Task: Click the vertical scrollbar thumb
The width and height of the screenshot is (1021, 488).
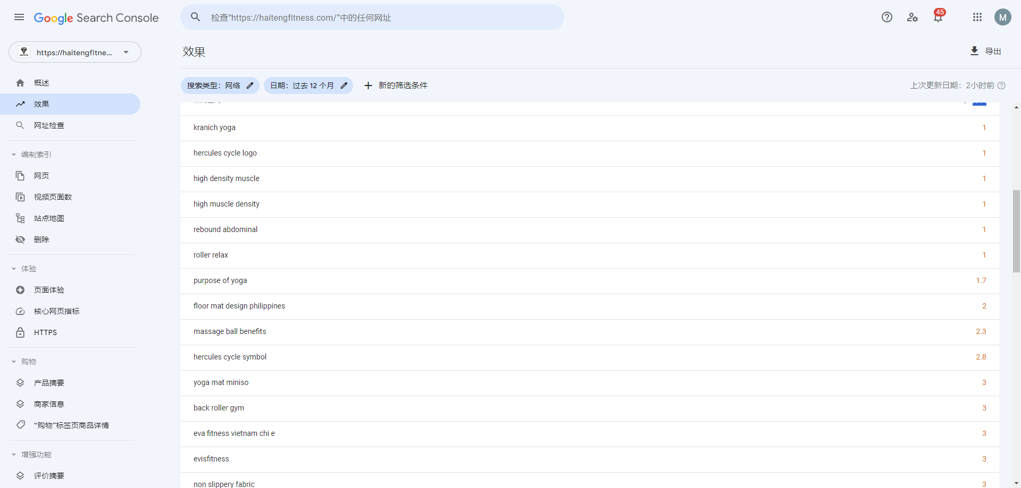Action: [1016, 231]
